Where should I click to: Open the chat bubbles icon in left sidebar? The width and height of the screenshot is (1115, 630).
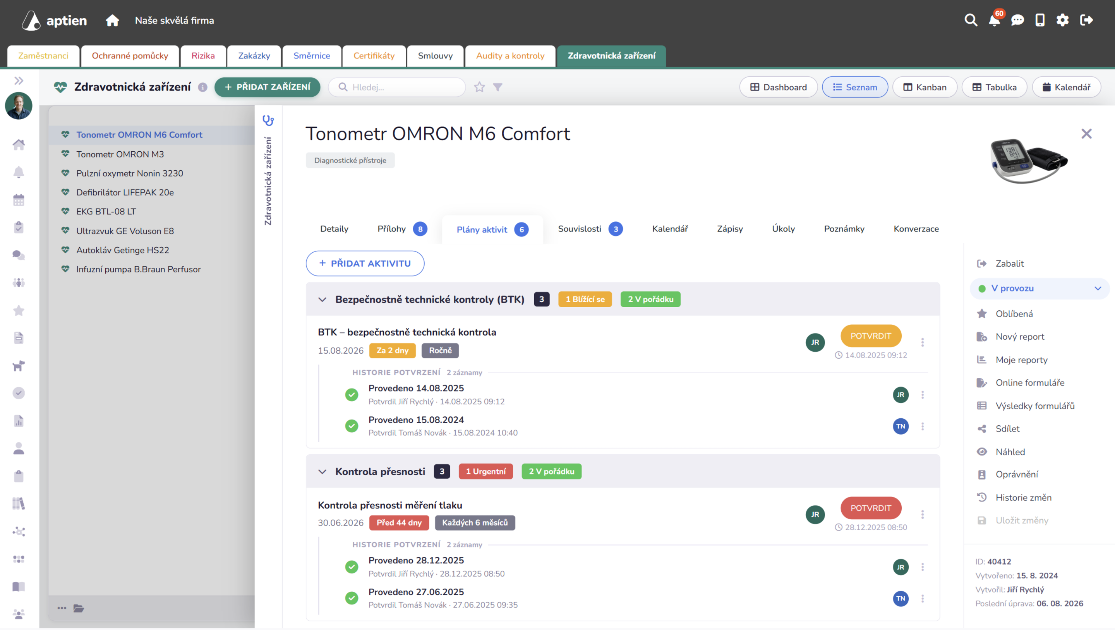[x=19, y=255]
